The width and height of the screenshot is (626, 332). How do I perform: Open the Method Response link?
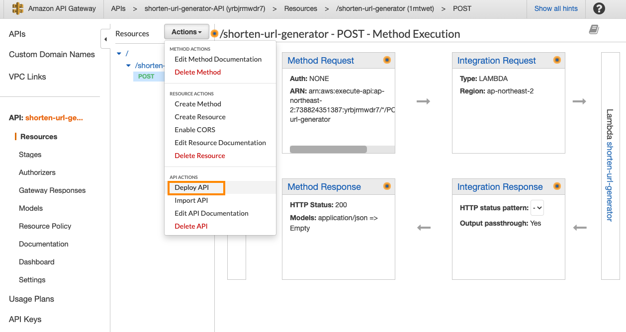pos(324,187)
